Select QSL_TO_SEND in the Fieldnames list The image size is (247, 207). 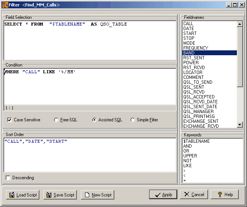click(x=210, y=82)
